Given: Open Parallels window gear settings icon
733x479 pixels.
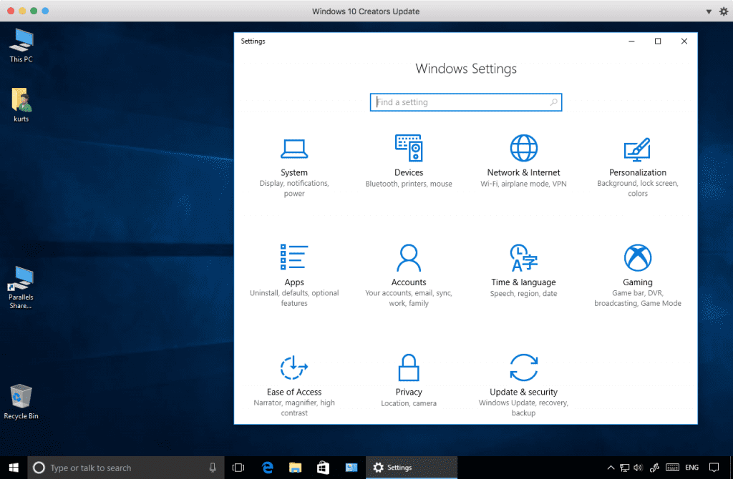Looking at the screenshot, I should [x=724, y=11].
